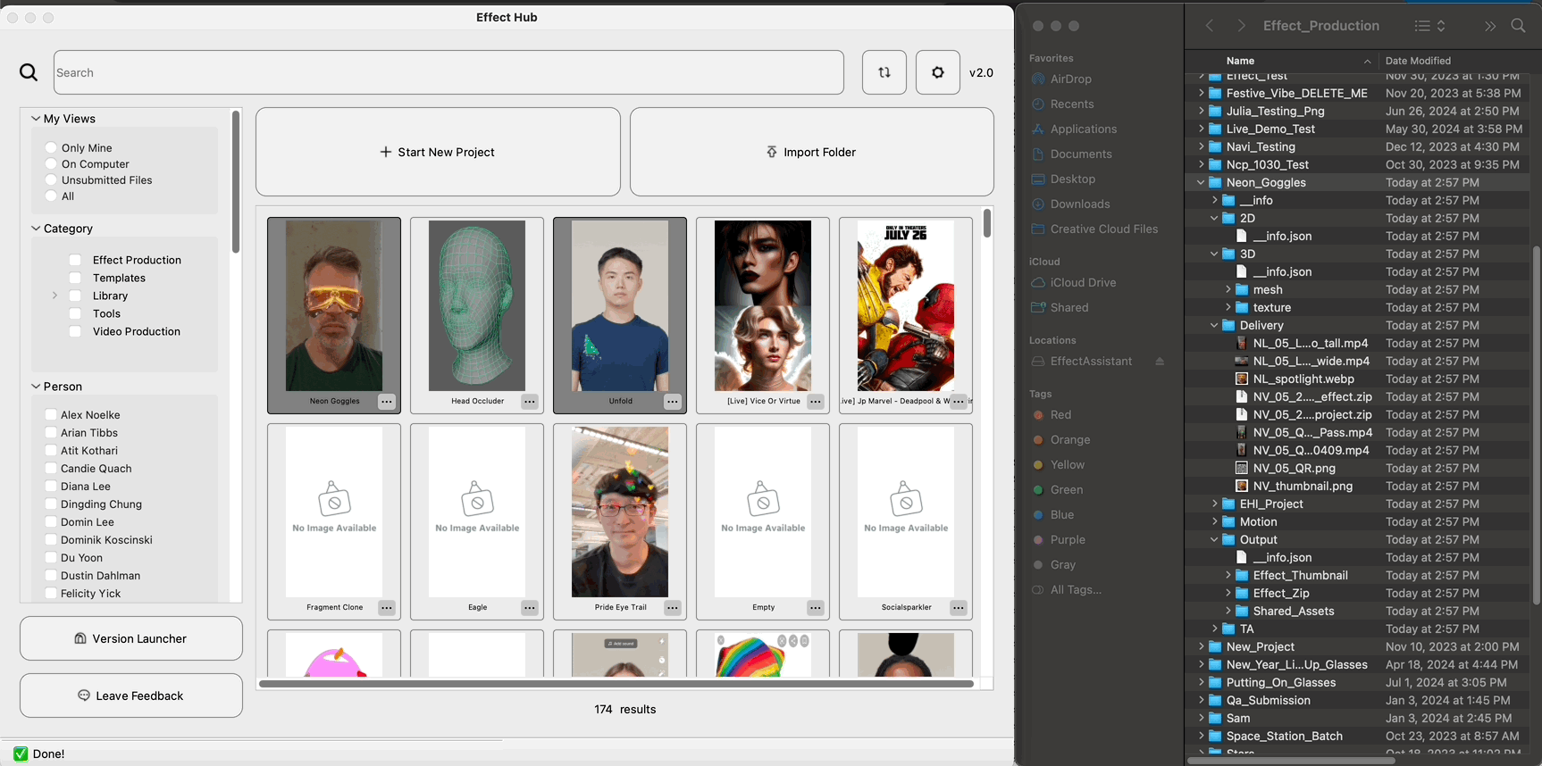The width and height of the screenshot is (1542, 766).
Task: Check the Video Production category checkbox
Action: tap(75, 331)
